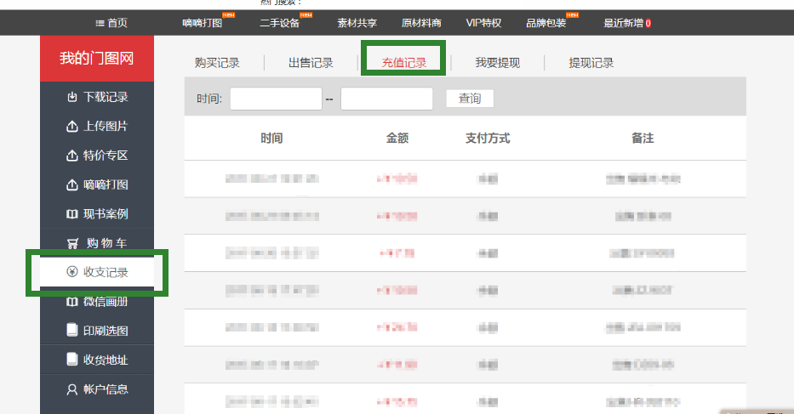794x414 pixels.
Task: Click the user icon beside 帐户信息
Action: click(x=72, y=389)
